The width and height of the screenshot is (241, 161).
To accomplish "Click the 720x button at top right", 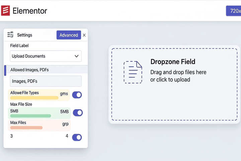I will click(x=233, y=11).
